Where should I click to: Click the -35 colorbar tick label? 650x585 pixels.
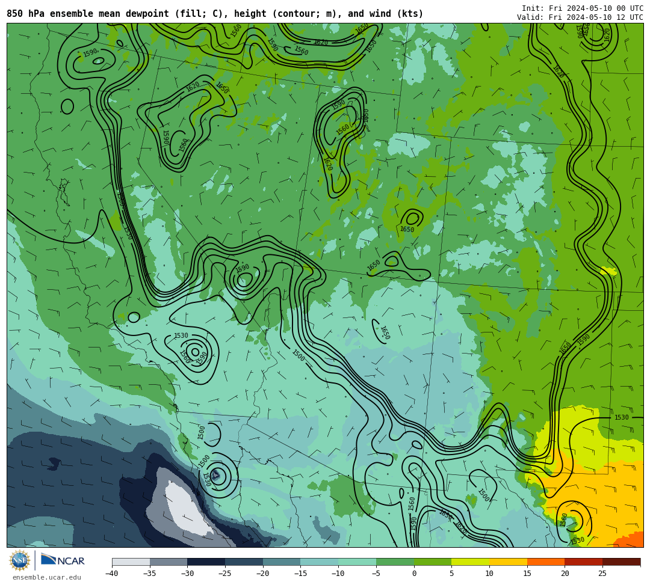[x=149, y=574]
